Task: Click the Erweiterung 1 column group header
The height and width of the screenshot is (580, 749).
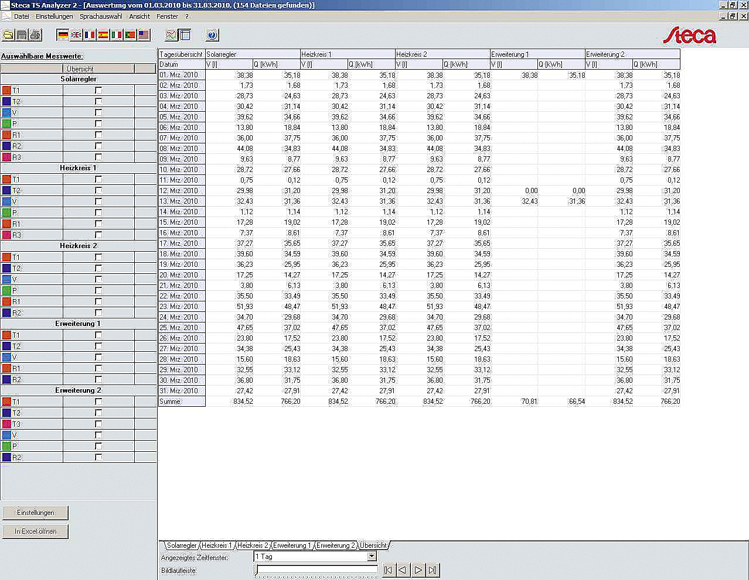Action: pos(537,54)
